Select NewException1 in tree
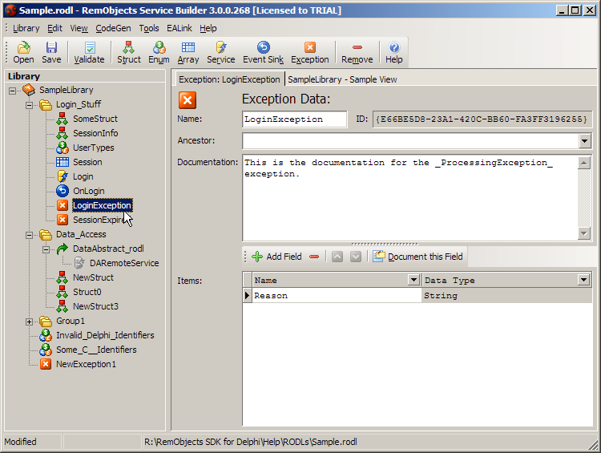The height and width of the screenshot is (453, 601). pyautogui.click(x=86, y=364)
